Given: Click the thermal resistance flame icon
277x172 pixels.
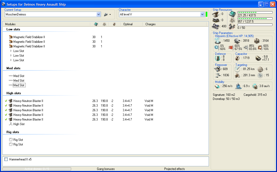Looking at the screenshot, I should pyautogui.click(x=231, y=47).
